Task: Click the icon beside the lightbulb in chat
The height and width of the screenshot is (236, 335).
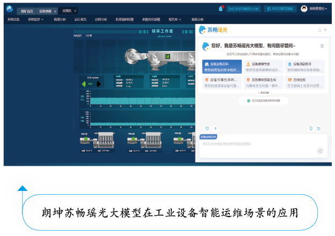Action: tap(318, 128)
